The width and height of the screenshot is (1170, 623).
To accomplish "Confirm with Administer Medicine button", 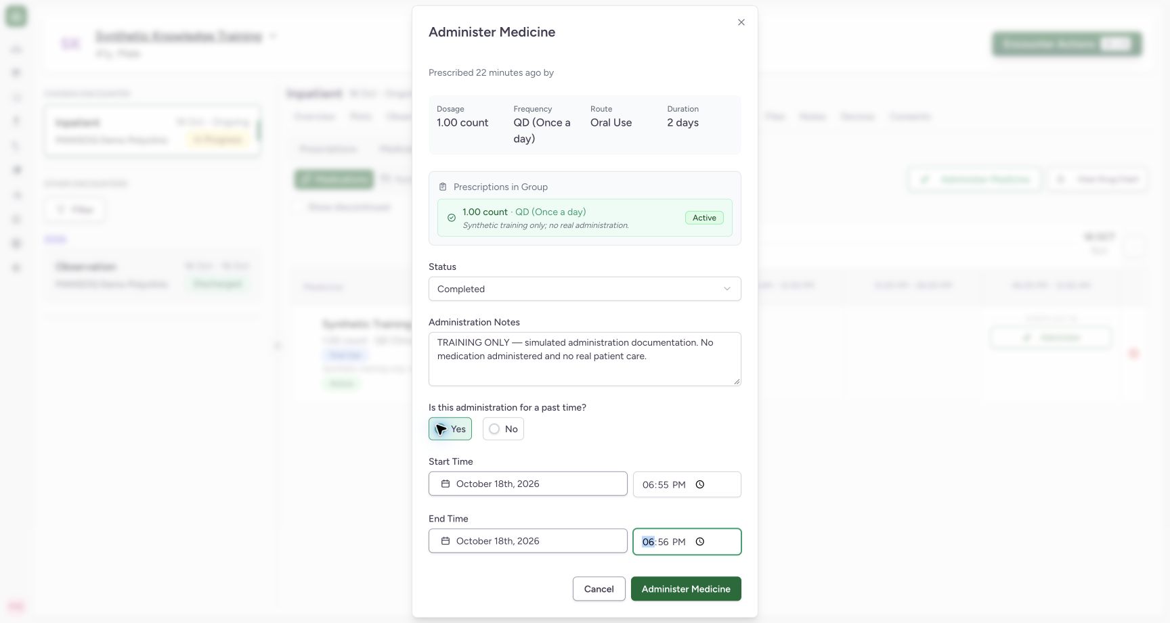I will coord(686,589).
